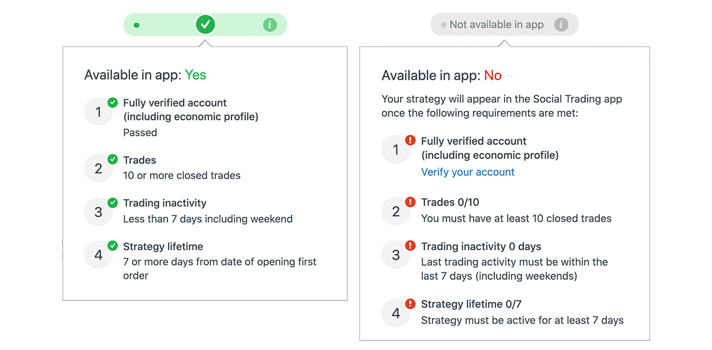The height and width of the screenshot is (350, 712).
Task: Select step 1 circle in the Yes panel
Action: tap(98, 112)
